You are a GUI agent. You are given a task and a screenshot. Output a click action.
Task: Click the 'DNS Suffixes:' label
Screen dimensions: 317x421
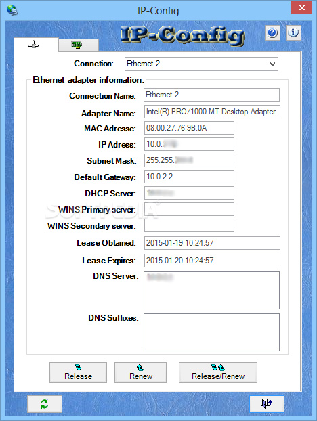[113, 318]
